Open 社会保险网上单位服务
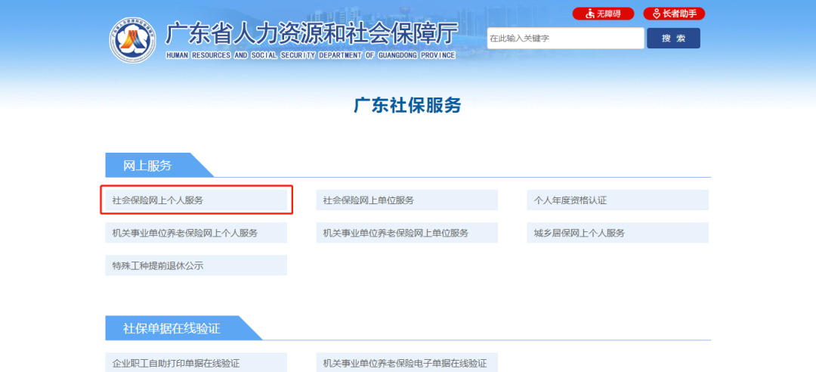 406,200
